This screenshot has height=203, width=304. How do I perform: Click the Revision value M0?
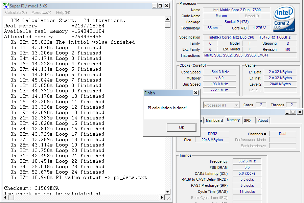(x=288, y=49)
